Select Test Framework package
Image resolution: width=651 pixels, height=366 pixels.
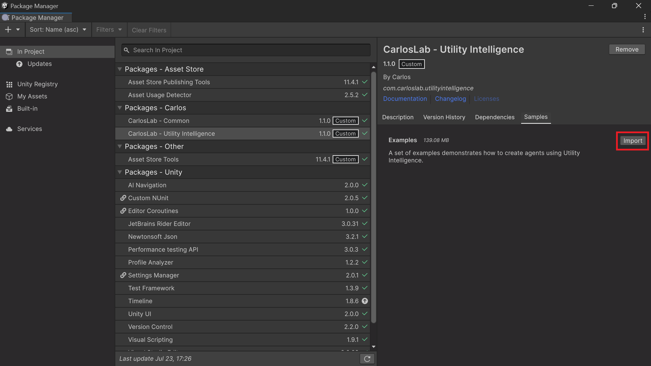point(243,288)
